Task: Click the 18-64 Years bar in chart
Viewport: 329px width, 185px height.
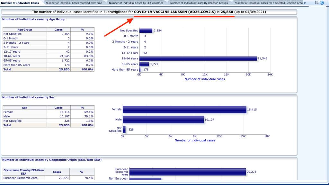Action: tap(198, 58)
